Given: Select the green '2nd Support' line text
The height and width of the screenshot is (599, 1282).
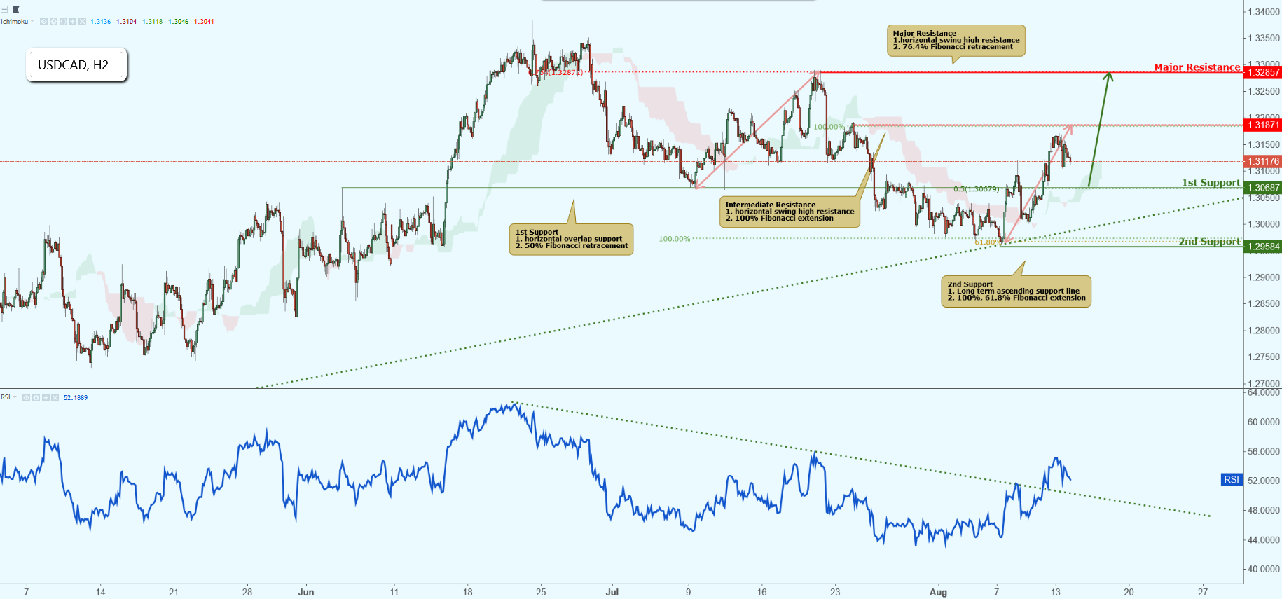Looking at the screenshot, I should click(1210, 242).
